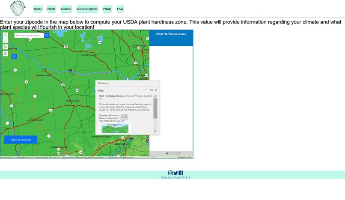
Task: Close the Ohio popup
Action: pos(156,90)
